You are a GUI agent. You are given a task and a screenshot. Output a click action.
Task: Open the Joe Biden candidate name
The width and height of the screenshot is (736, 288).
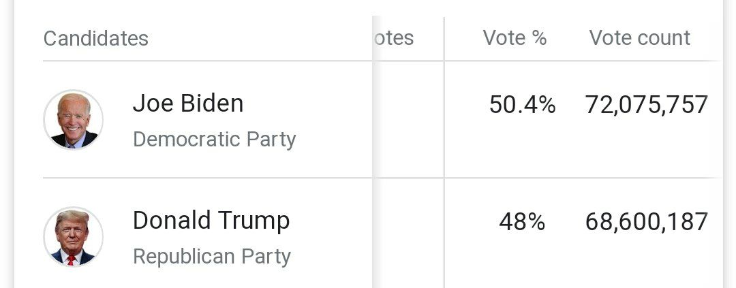[x=187, y=103]
